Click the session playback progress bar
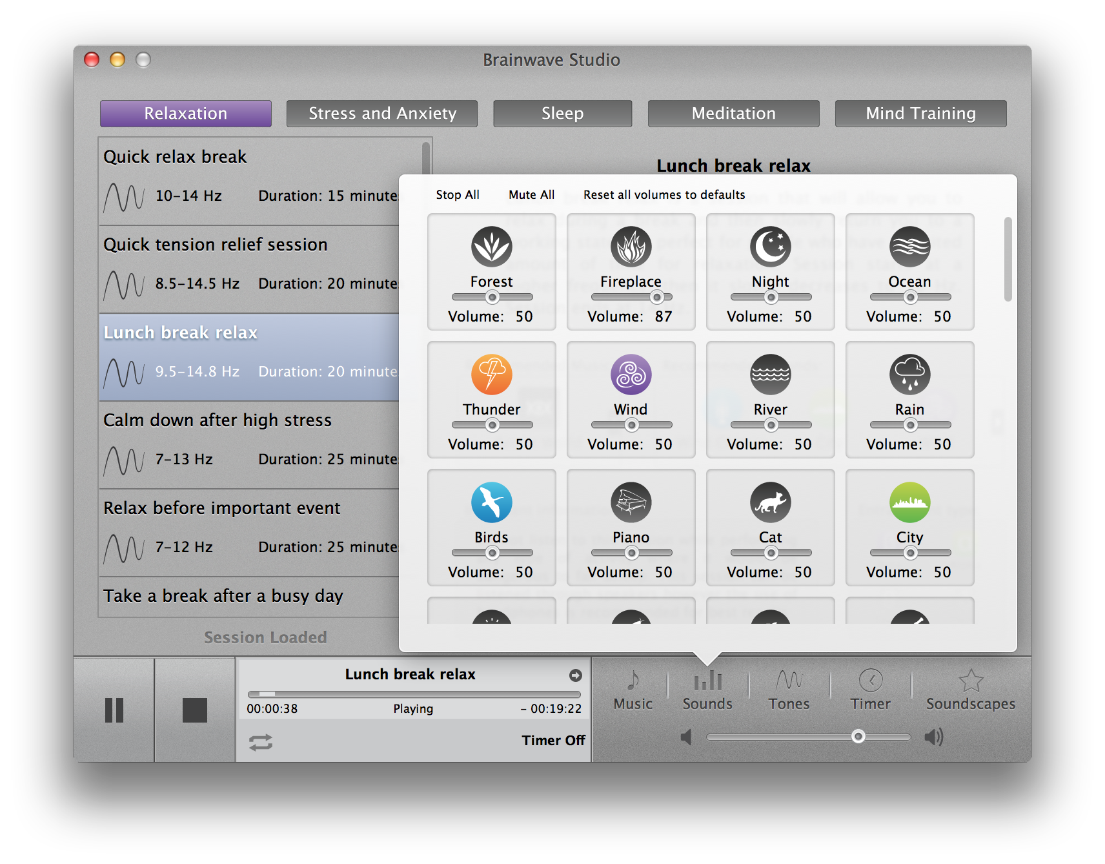The width and height of the screenshot is (1105, 864). tap(414, 694)
